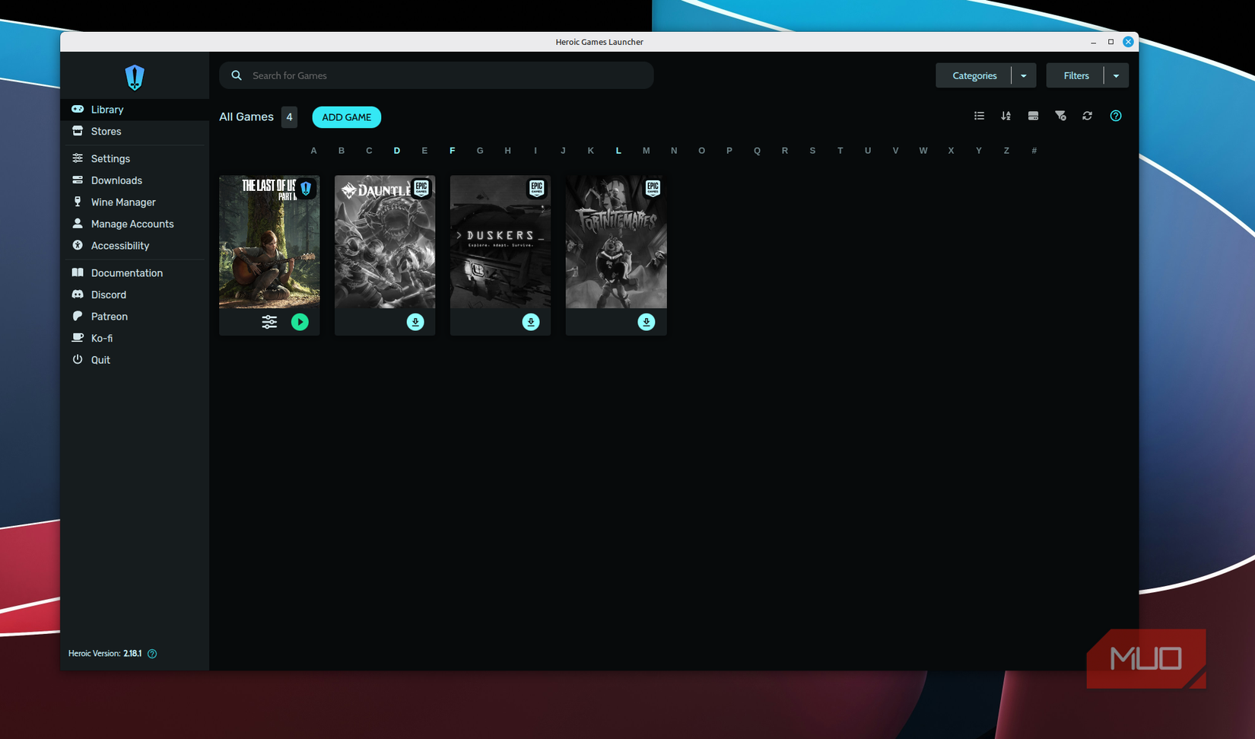
Task: Open the Dauntless game cover
Action: 385,242
